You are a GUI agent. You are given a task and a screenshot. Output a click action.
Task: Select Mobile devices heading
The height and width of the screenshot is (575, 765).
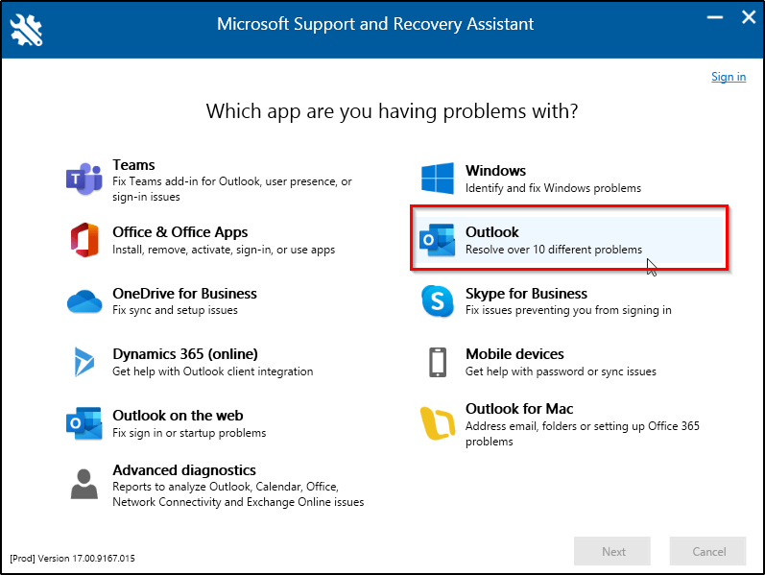click(x=514, y=354)
